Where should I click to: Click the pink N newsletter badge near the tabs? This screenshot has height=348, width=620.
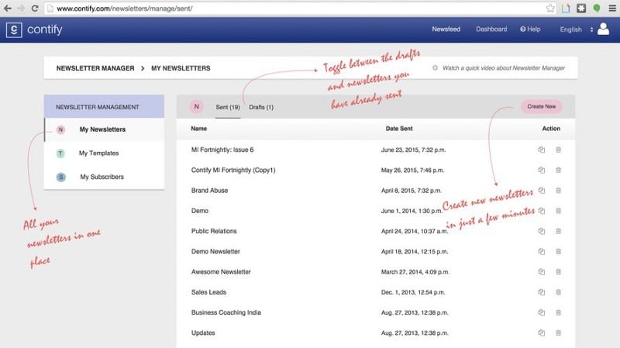point(197,107)
